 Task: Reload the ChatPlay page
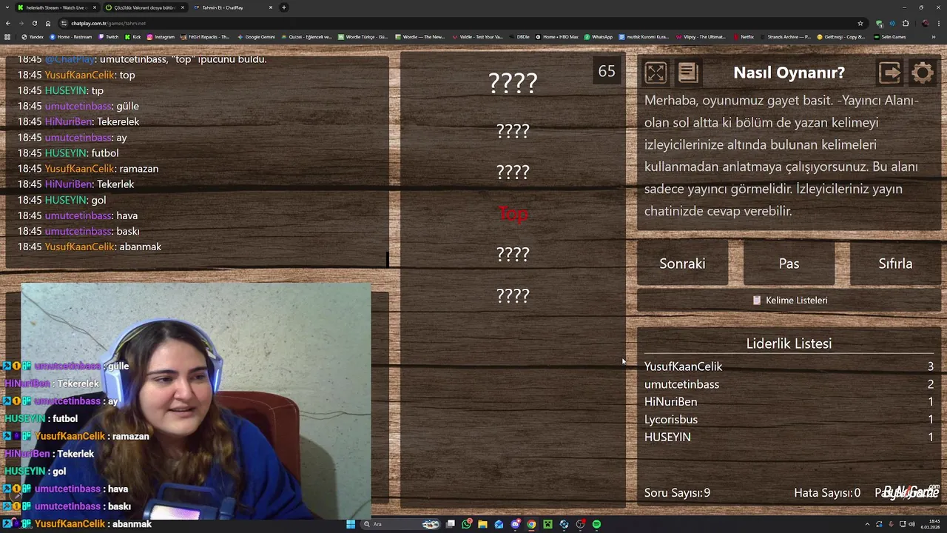point(35,23)
